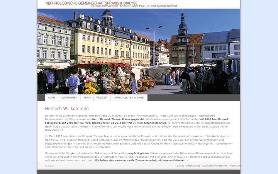Image resolution: width=278 pixels, height=174 pixels.
Task: Click paragraph beginning 'Im März 2017 beendete'
Action: click(x=139, y=142)
